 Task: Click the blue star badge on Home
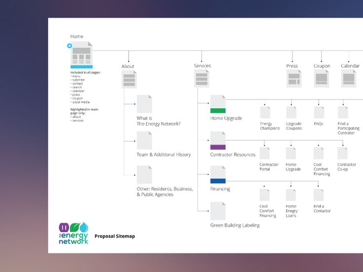70,46
